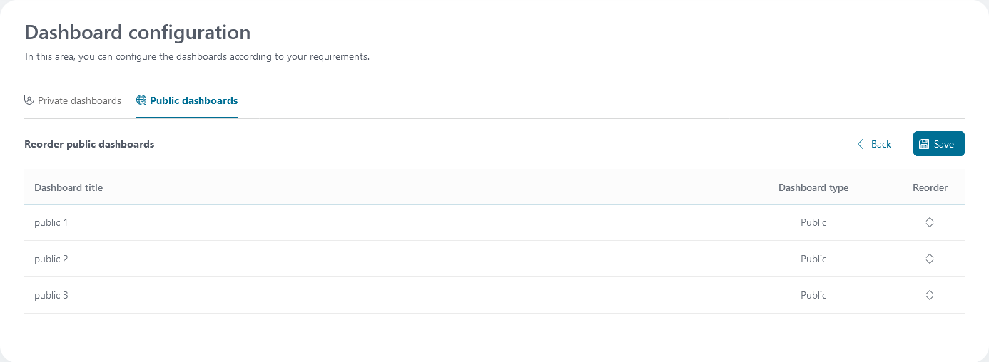Click the Reorder public dashboards heading
Screen dimensions: 989x362
click(x=89, y=144)
